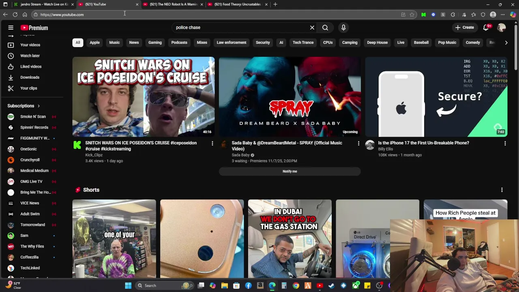519x292 pixels.
Task: Select the All filter chip
Action: 78,43
